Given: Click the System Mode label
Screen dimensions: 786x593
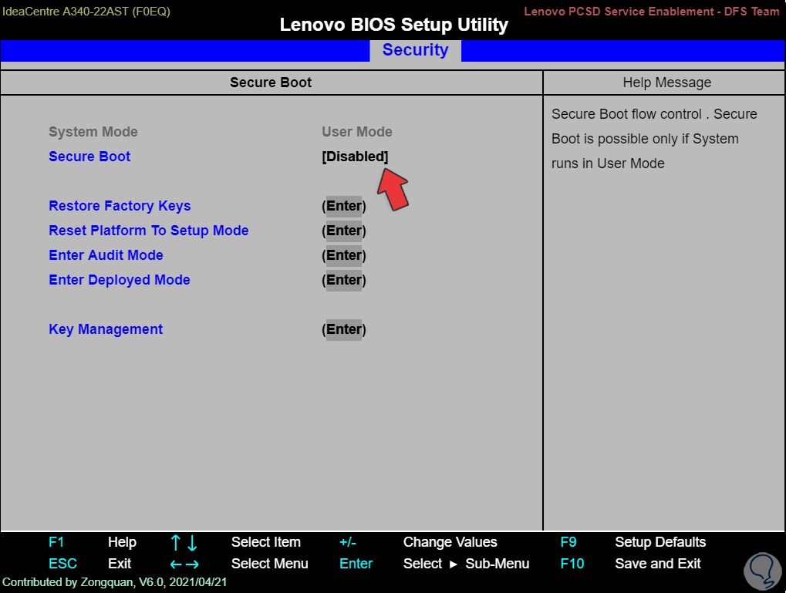Looking at the screenshot, I should point(93,132).
